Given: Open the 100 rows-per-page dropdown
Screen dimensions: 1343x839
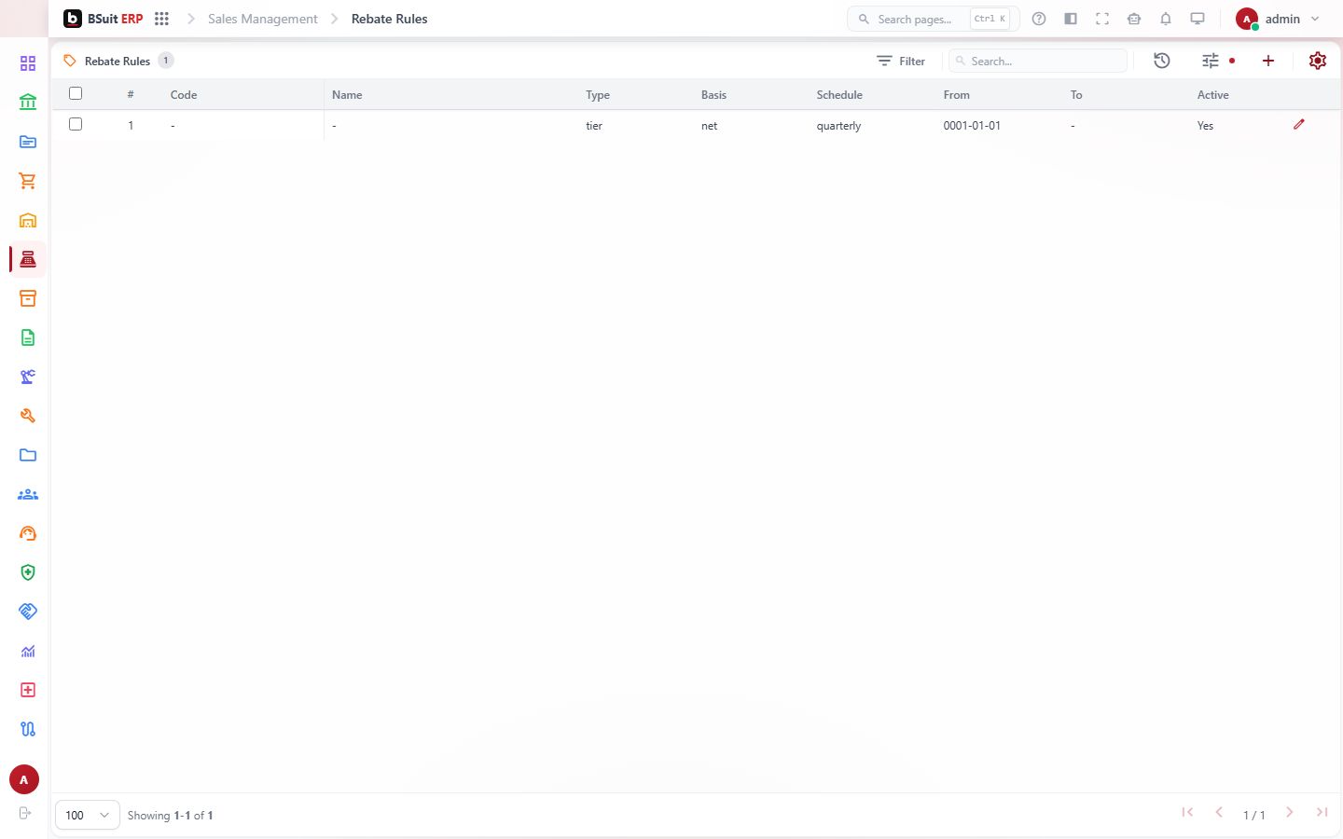Looking at the screenshot, I should coord(88,815).
